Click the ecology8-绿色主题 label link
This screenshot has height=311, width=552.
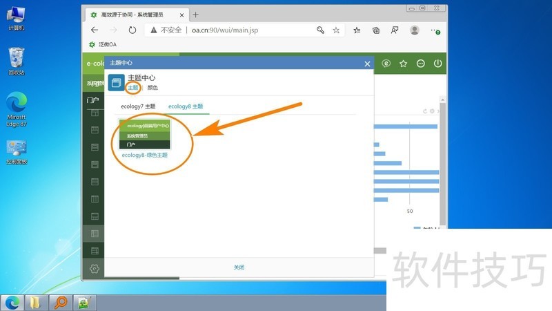click(x=145, y=155)
